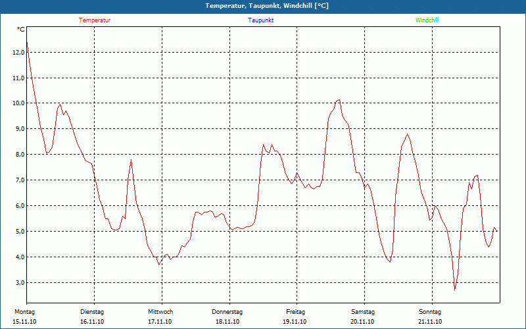
Task: Click the 12,0 y-axis value
Action: (x=18, y=53)
